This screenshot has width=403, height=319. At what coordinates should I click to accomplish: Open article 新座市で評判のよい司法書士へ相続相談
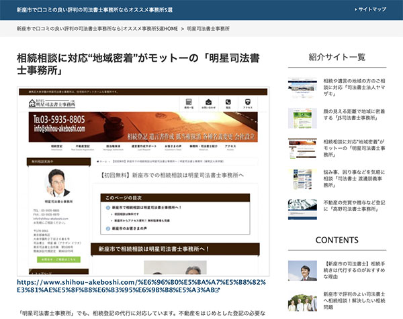pos(354,300)
